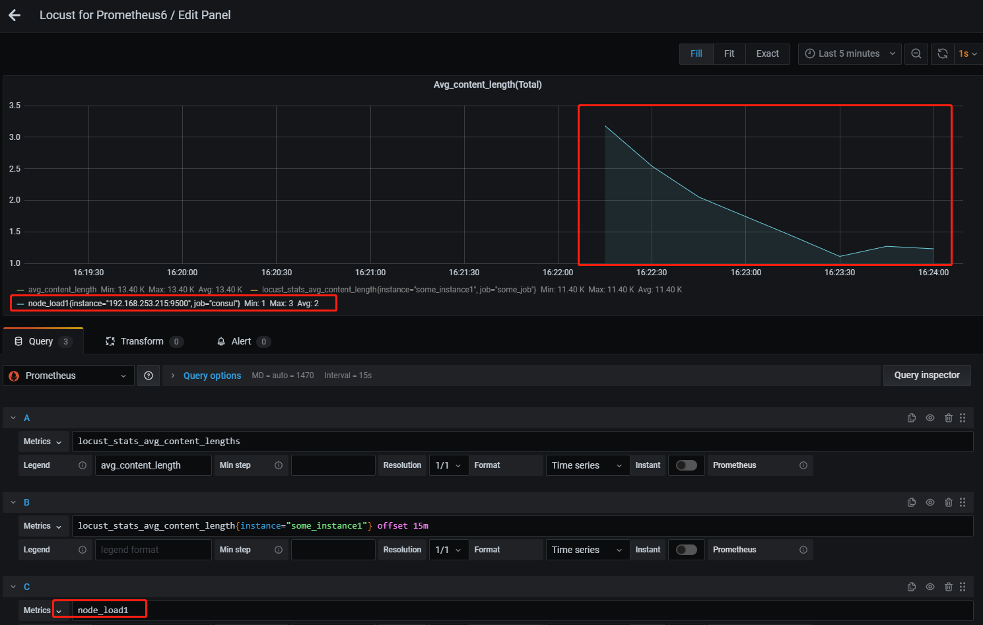This screenshot has width=983, height=625.
Task: Open the 1s refresh interval dropdown
Action: click(x=967, y=53)
